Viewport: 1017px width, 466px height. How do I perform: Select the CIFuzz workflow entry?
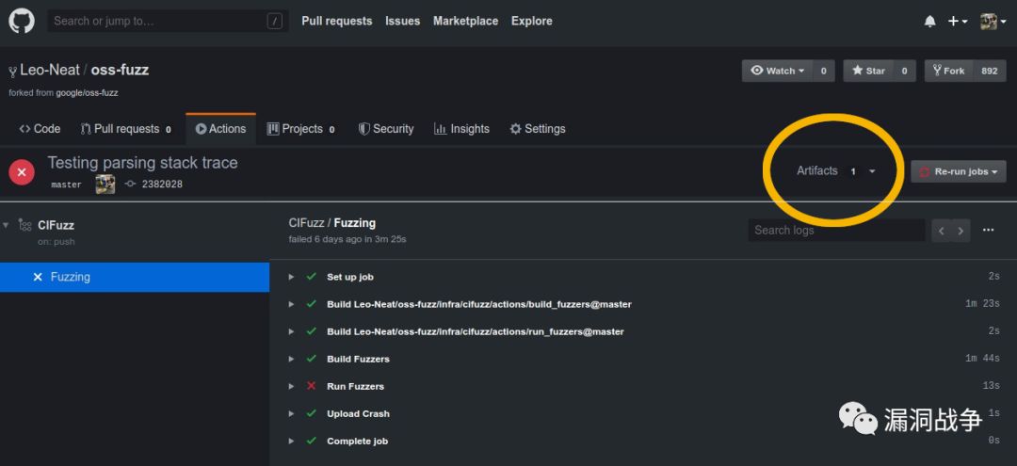point(56,225)
